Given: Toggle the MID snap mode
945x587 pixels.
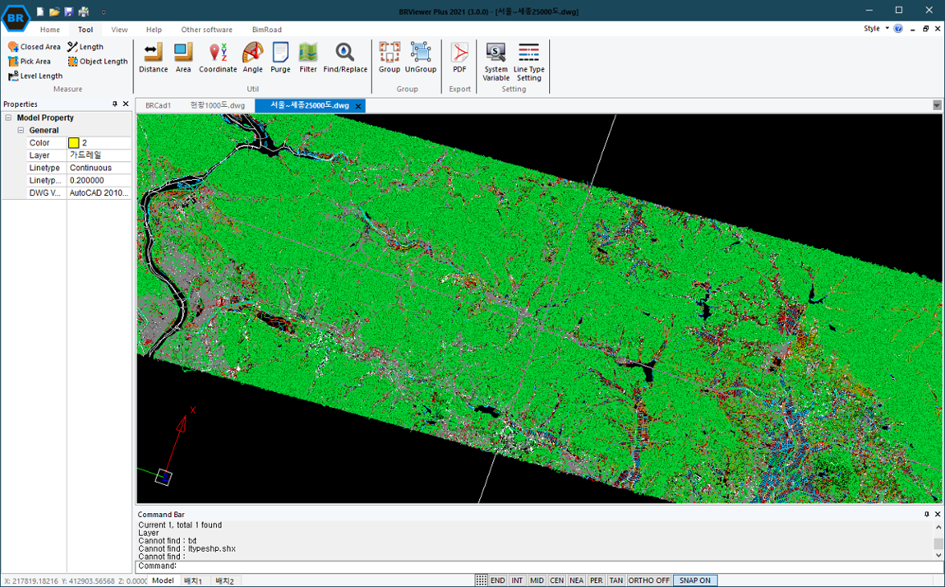Looking at the screenshot, I should [x=536, y=580].
